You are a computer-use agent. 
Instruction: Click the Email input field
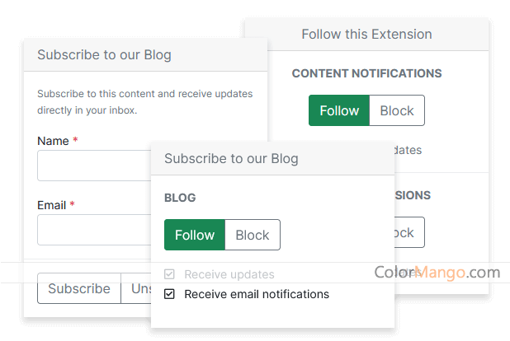tap(93, 230)
